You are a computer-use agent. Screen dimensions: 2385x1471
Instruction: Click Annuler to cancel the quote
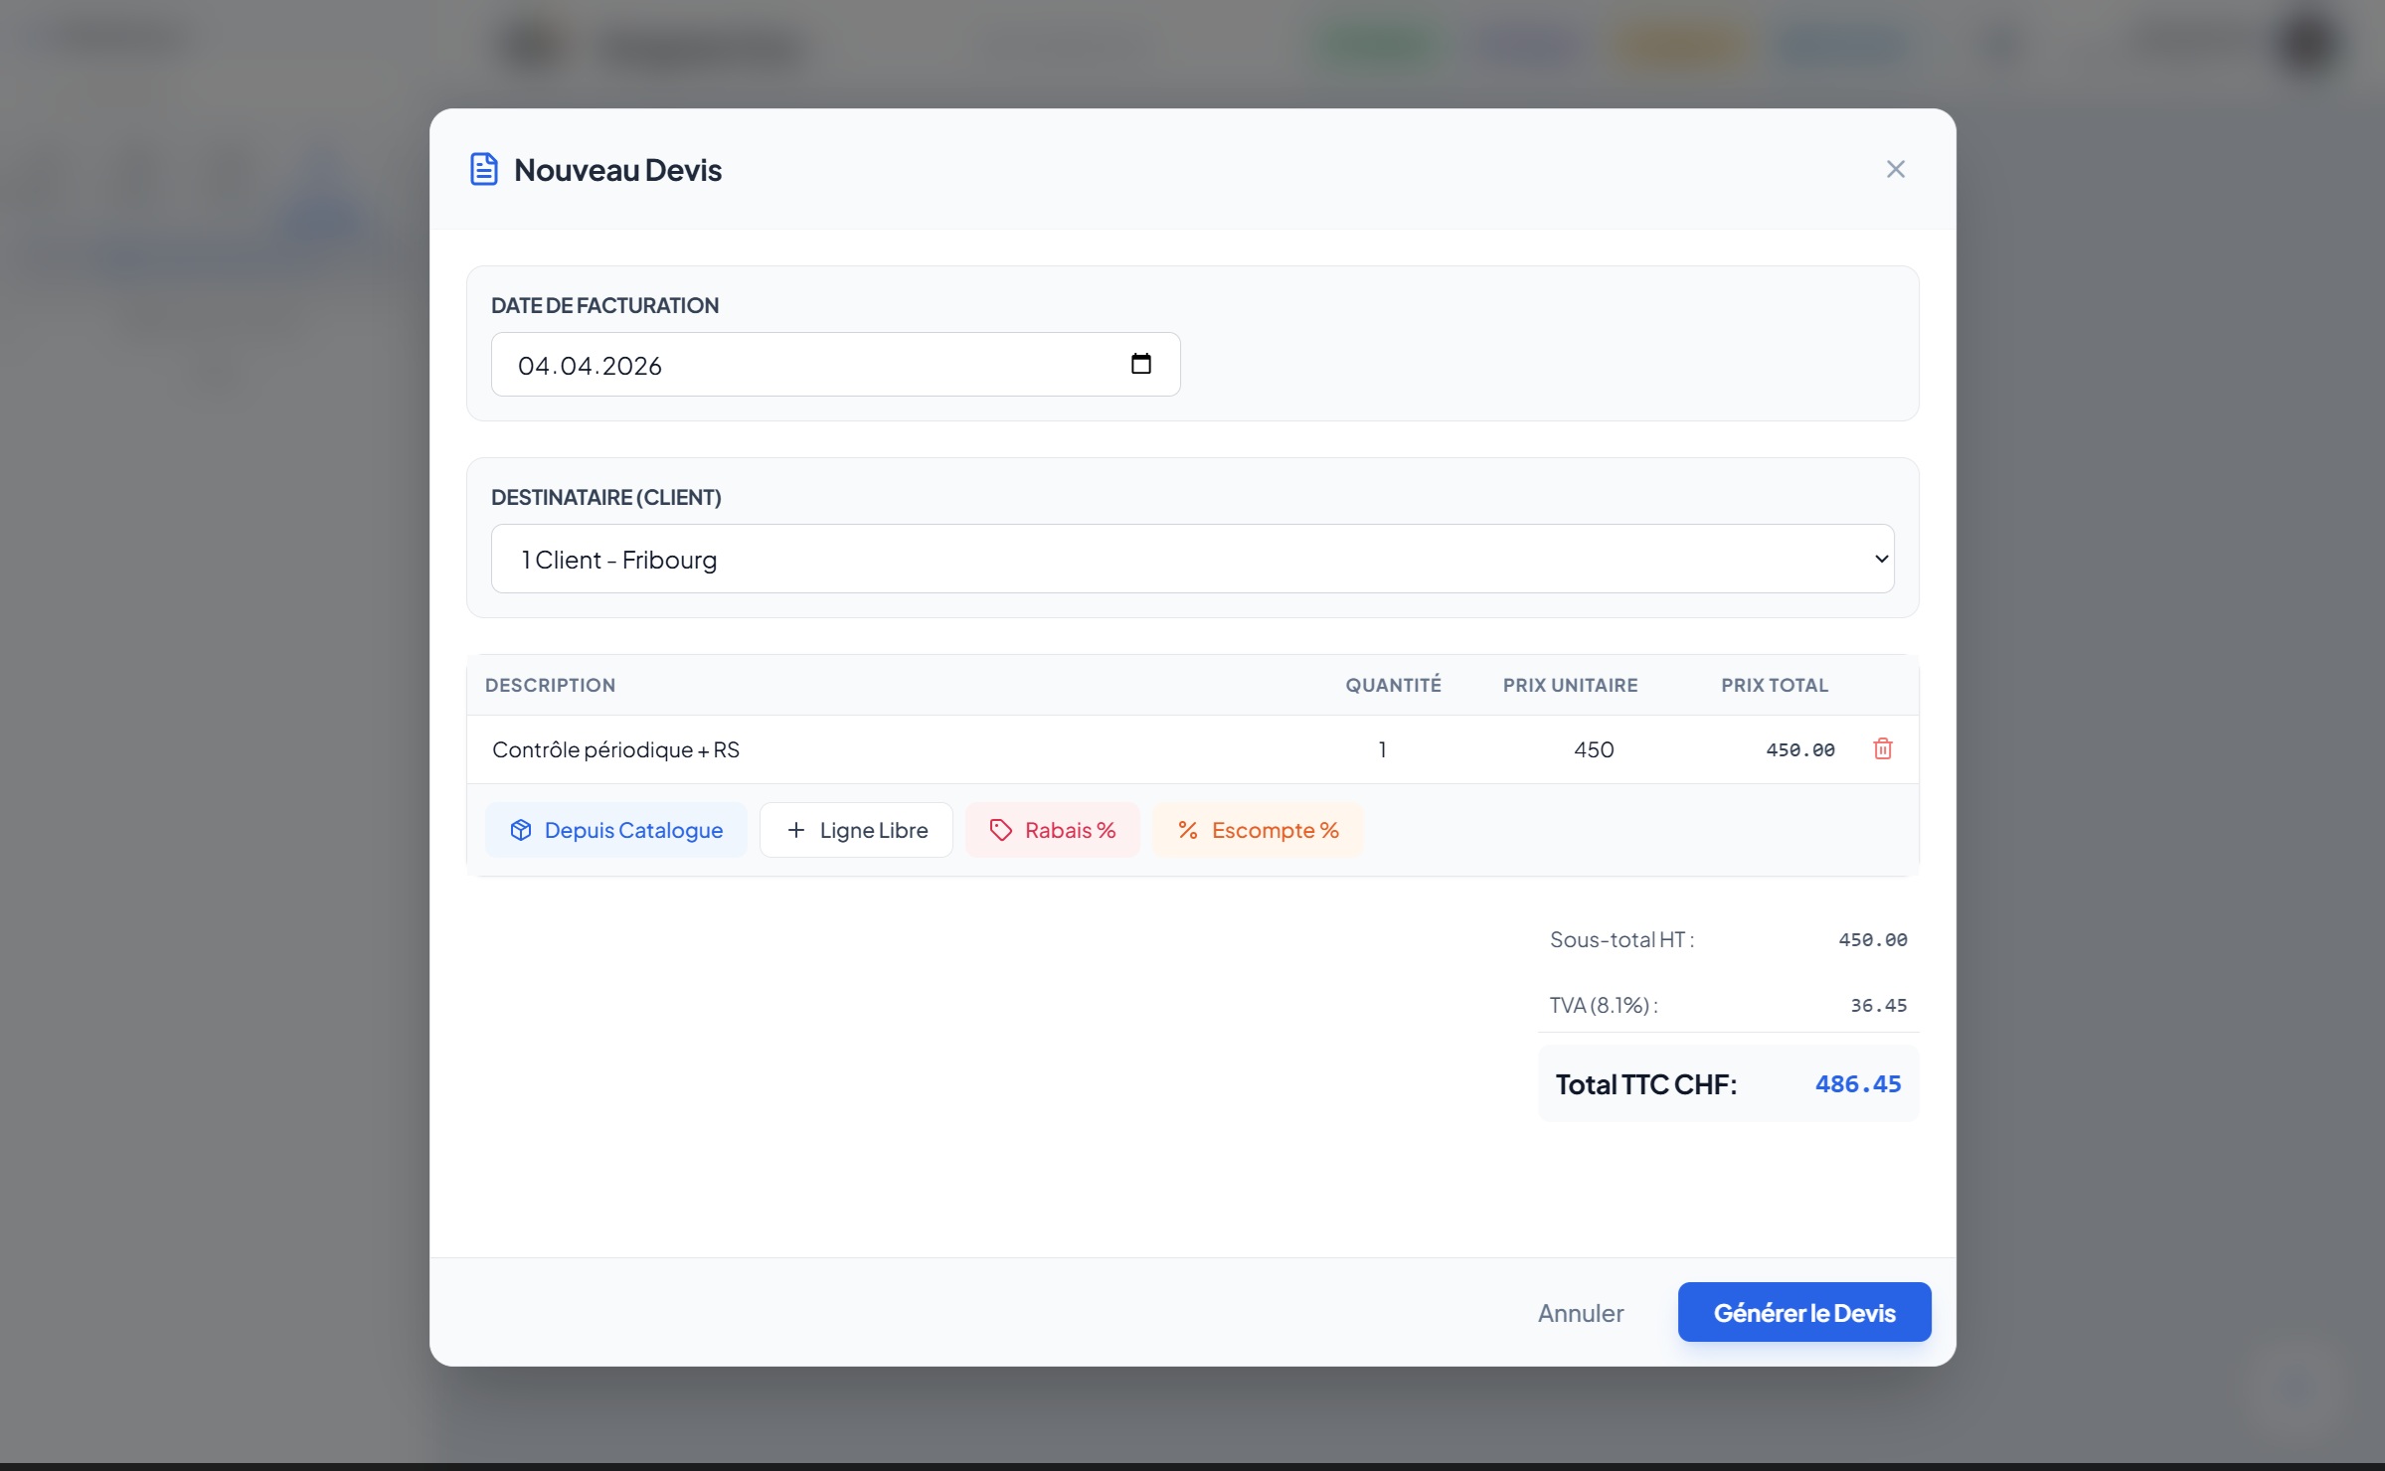pos(1580,1313)
